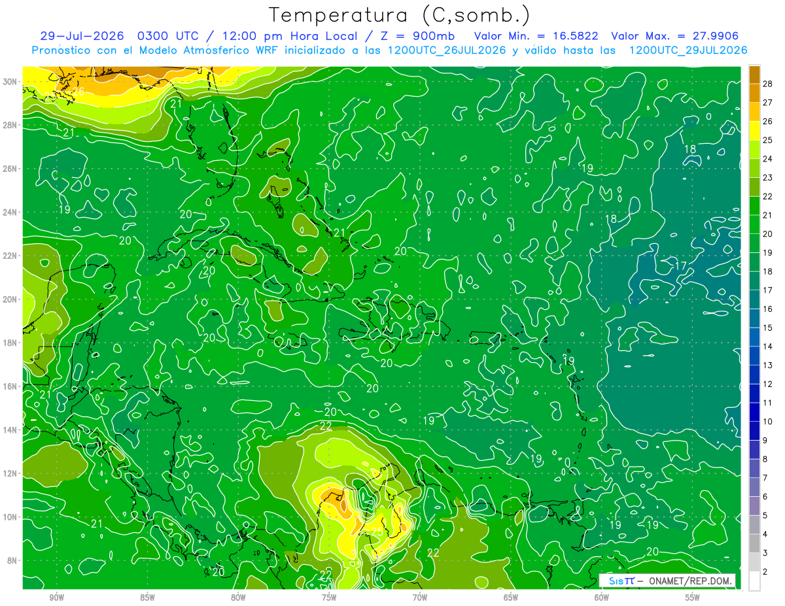Click the "20N" latitude axis label
Screen dimensions: 785x606
pyautogui.click(x=11, y=299)
